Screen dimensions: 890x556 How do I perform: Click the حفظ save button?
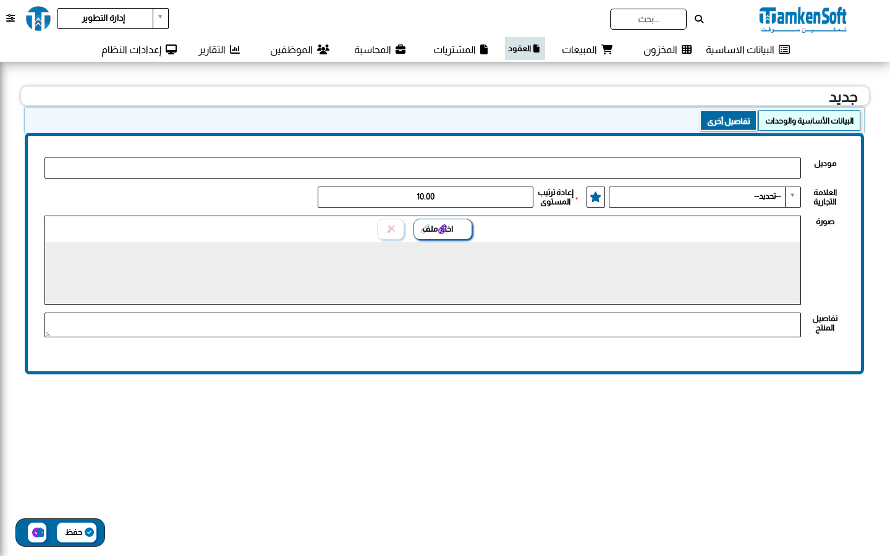[x=77, y=533]
